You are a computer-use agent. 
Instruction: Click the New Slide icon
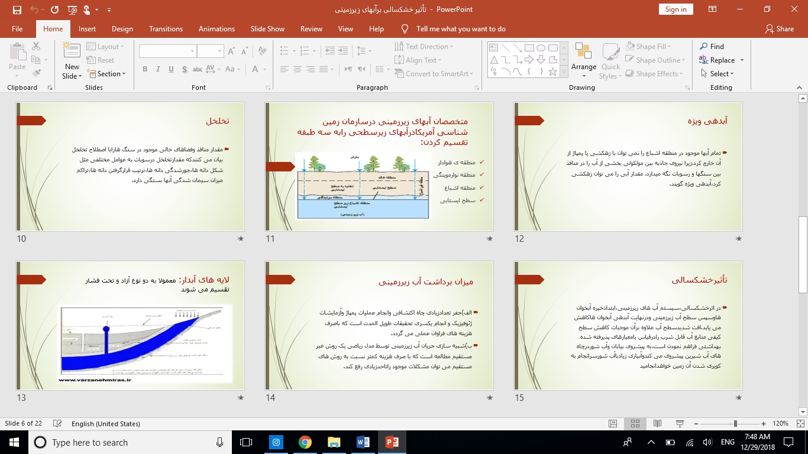[x=72, y=52]
